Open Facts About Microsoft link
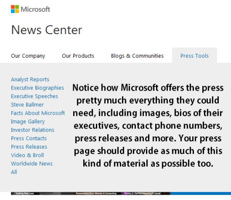 coord(38,113)
